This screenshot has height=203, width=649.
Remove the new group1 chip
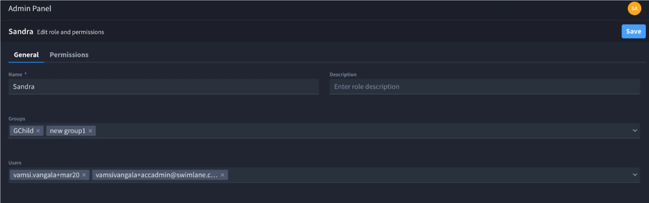coord(90,131)
